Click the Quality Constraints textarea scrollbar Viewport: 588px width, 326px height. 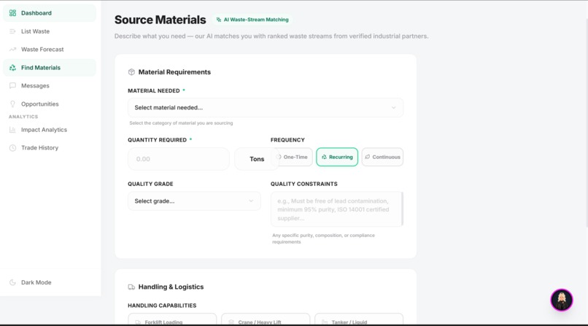click(x=402, y=209)
